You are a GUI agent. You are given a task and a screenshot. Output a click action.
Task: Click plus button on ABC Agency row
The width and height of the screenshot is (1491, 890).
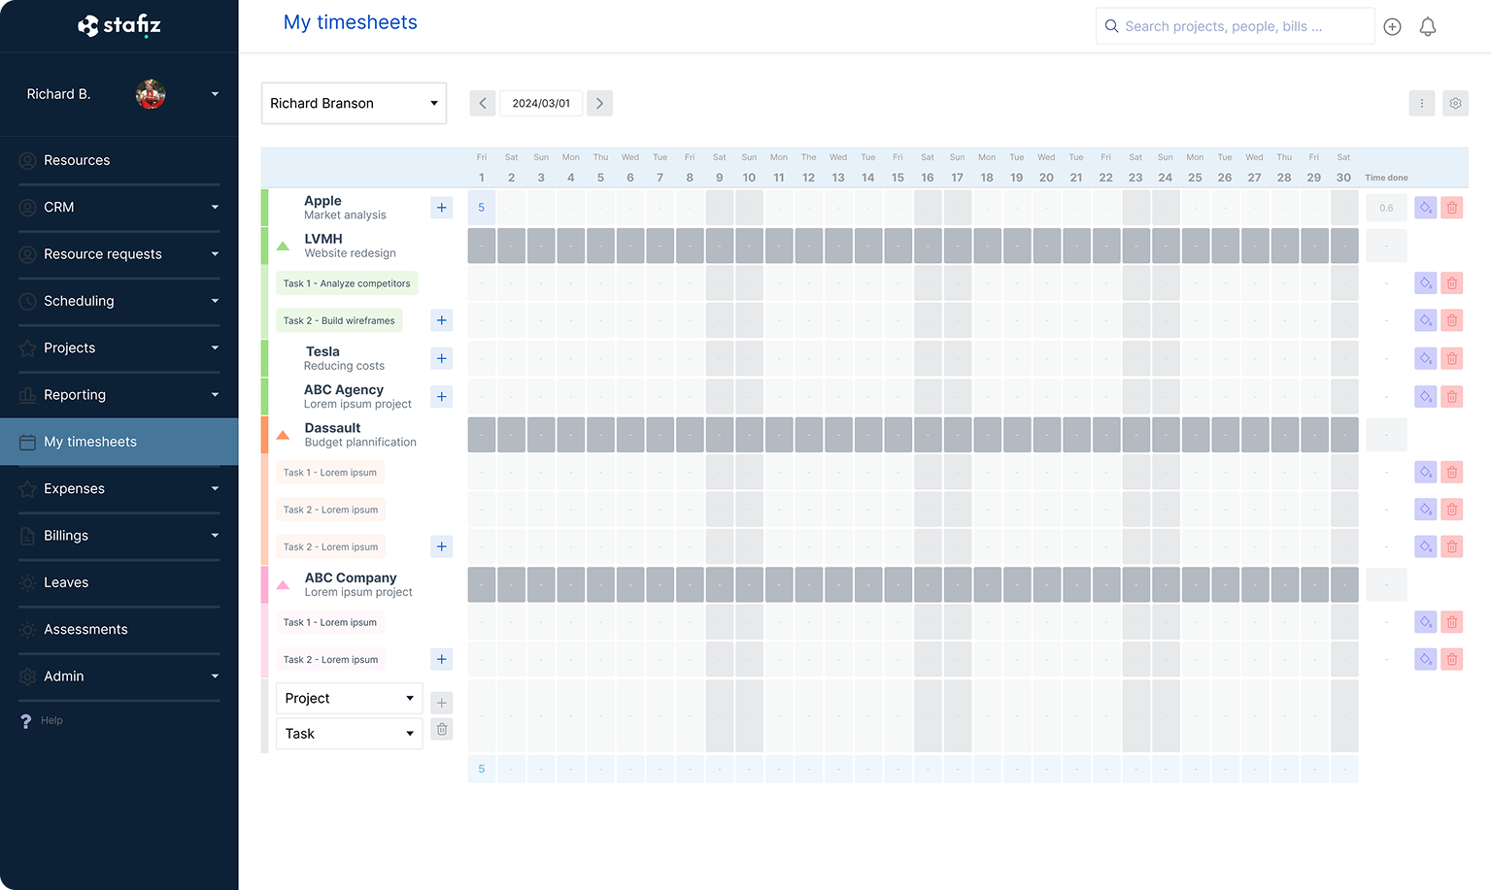point(442,396)
